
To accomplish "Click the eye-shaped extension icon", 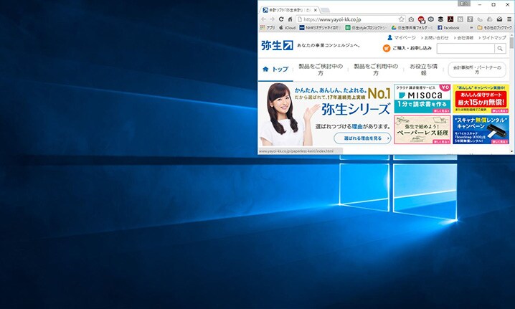I will pyautogui.click(x=431, y=19).
